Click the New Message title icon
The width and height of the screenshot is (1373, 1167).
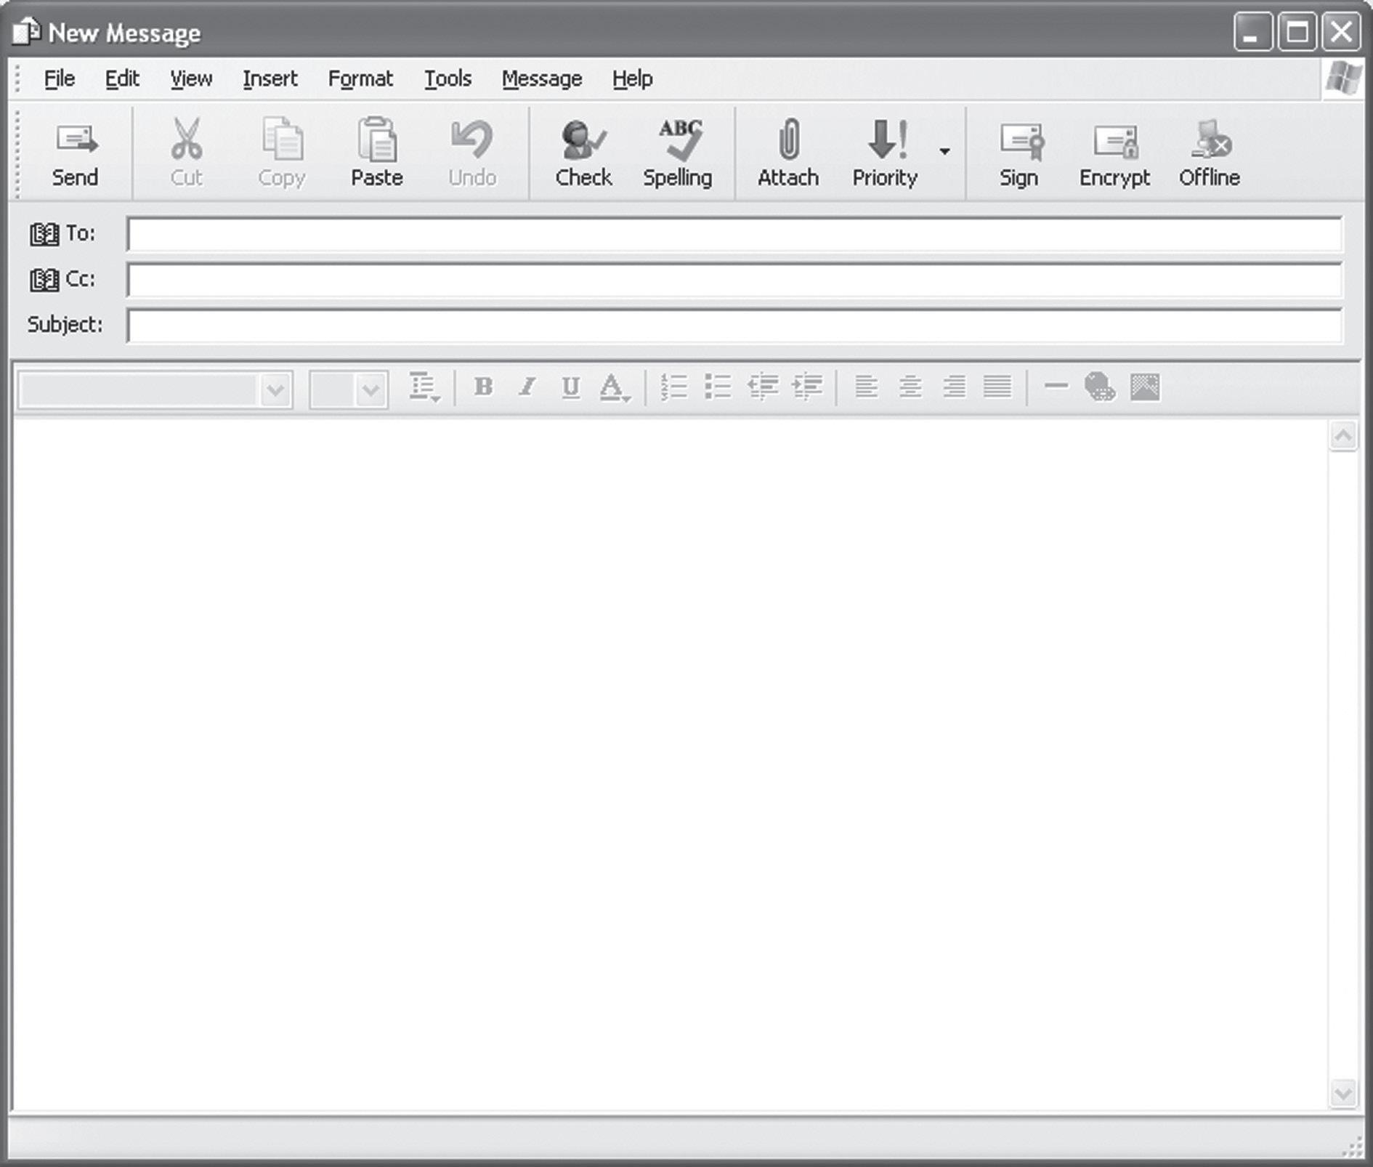point(26,32)
